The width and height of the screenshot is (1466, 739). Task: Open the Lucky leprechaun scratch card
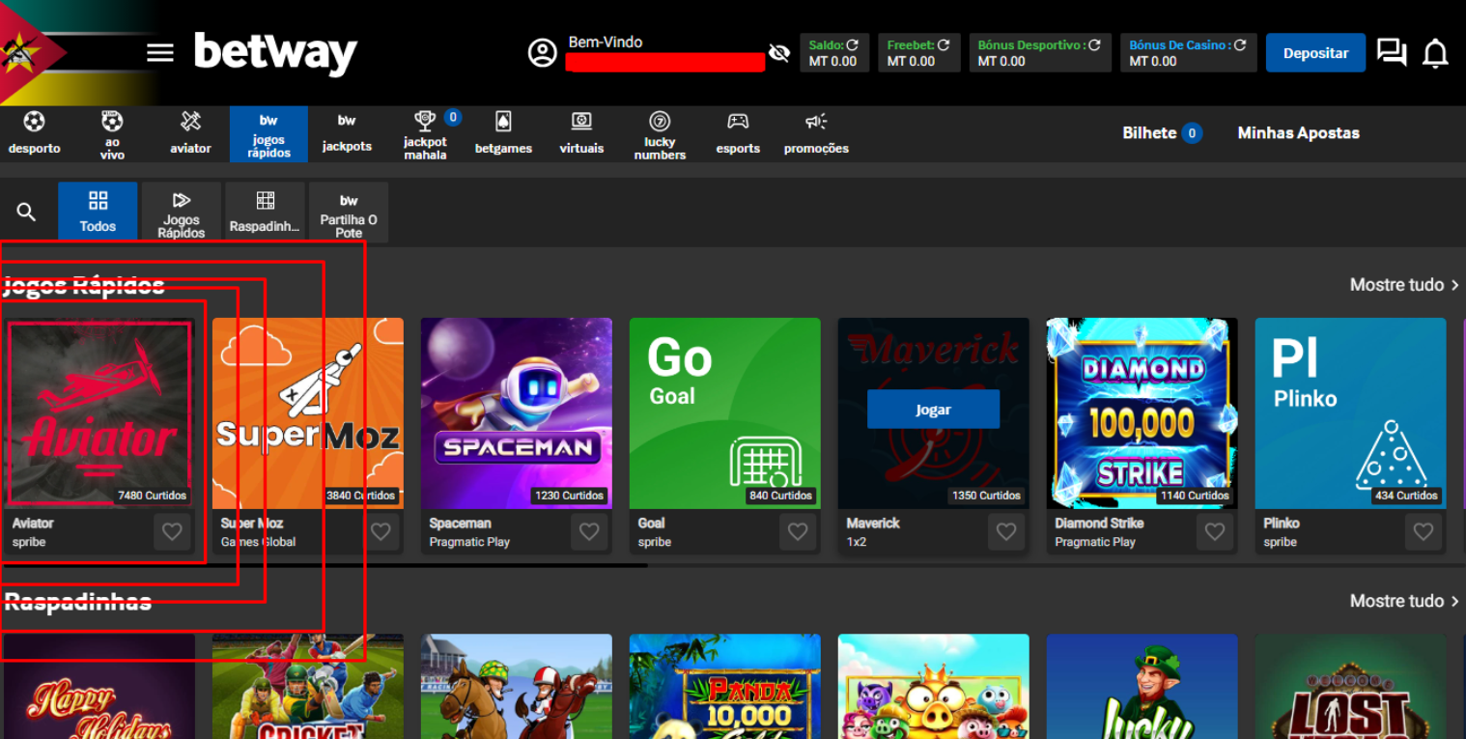[x=1142, y=686]
